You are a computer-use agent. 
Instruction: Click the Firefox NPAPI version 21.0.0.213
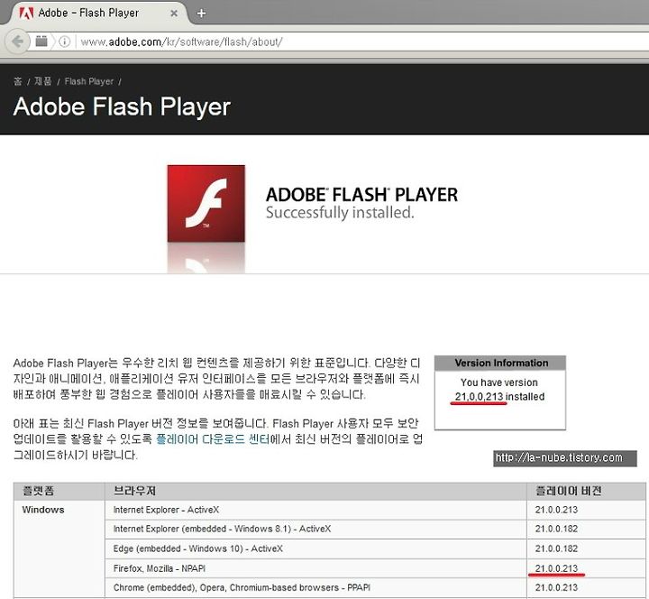coord(556,568)
